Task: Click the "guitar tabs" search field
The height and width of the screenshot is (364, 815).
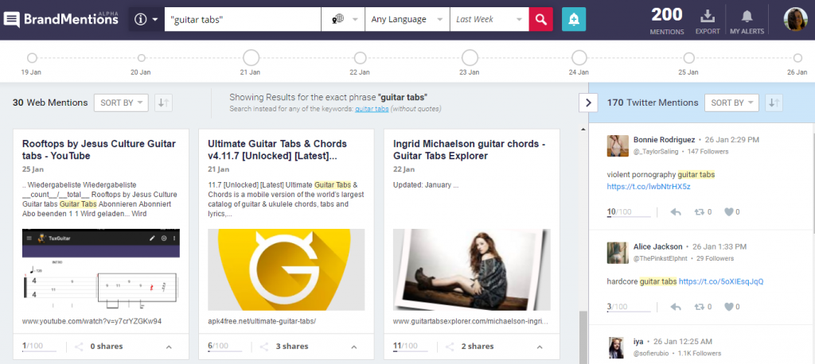Action: [x=243, y=20]
